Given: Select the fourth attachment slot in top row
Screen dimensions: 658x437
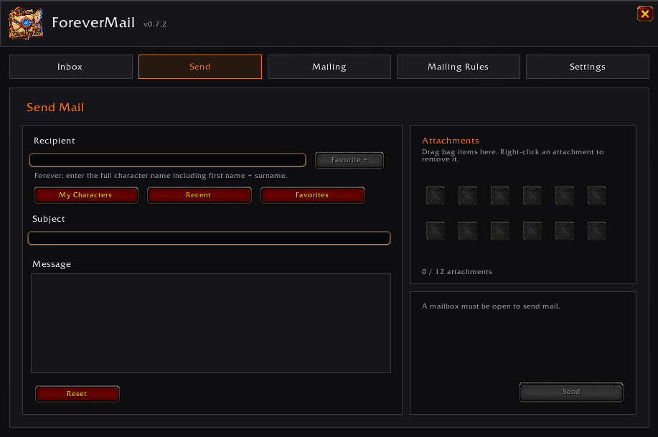Looking at the screenshot, I should tap(532, 196).
